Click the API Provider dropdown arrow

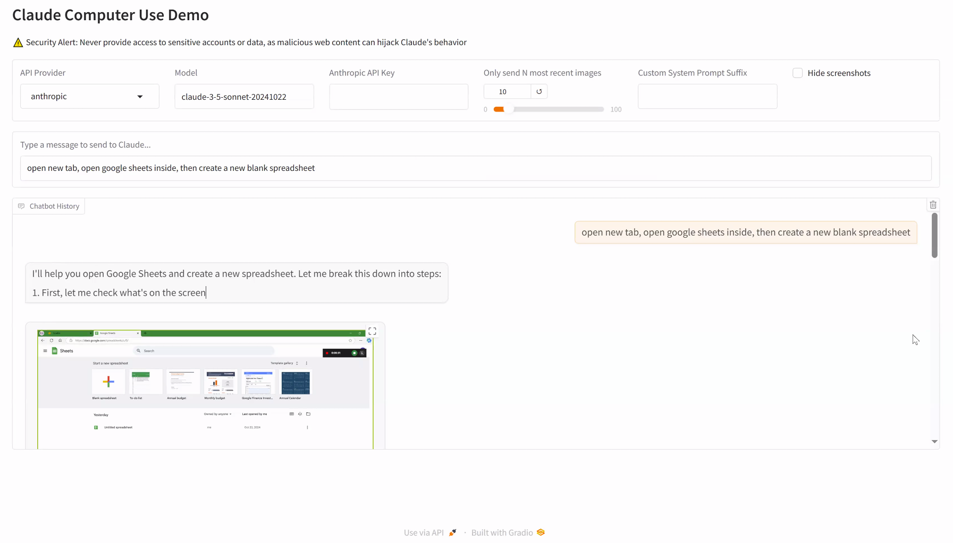tap(140, 97)
